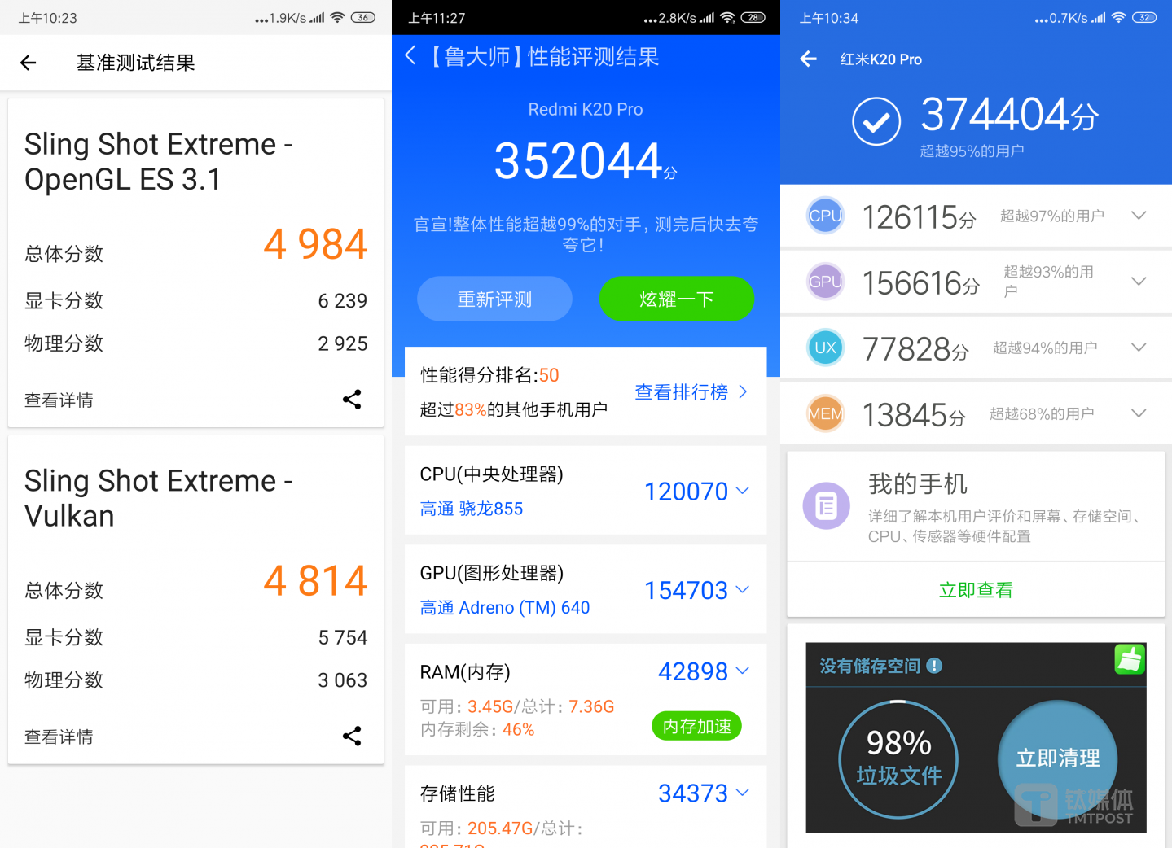Tap the checkmark circle beside 374404分

[876, 121]
